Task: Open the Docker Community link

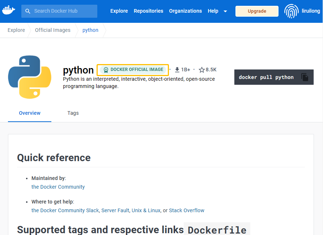Action: click(x=58, y=187)
